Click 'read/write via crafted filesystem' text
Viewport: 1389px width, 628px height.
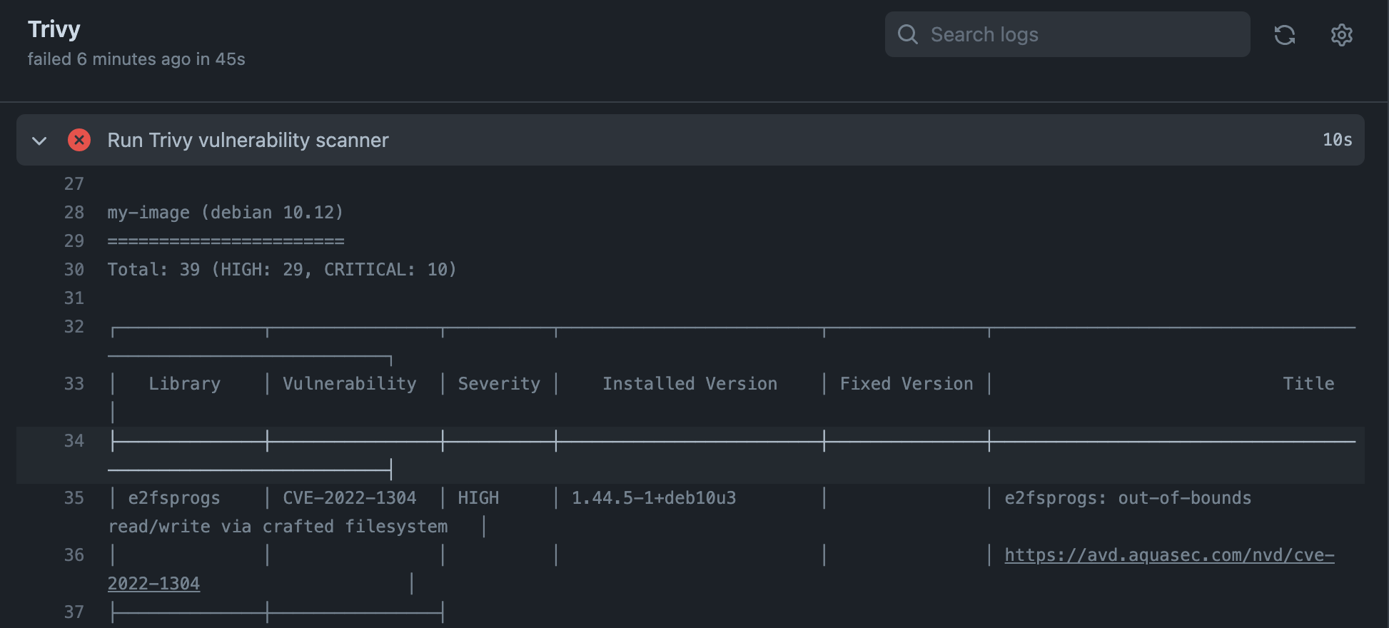(x=278, y=527)
